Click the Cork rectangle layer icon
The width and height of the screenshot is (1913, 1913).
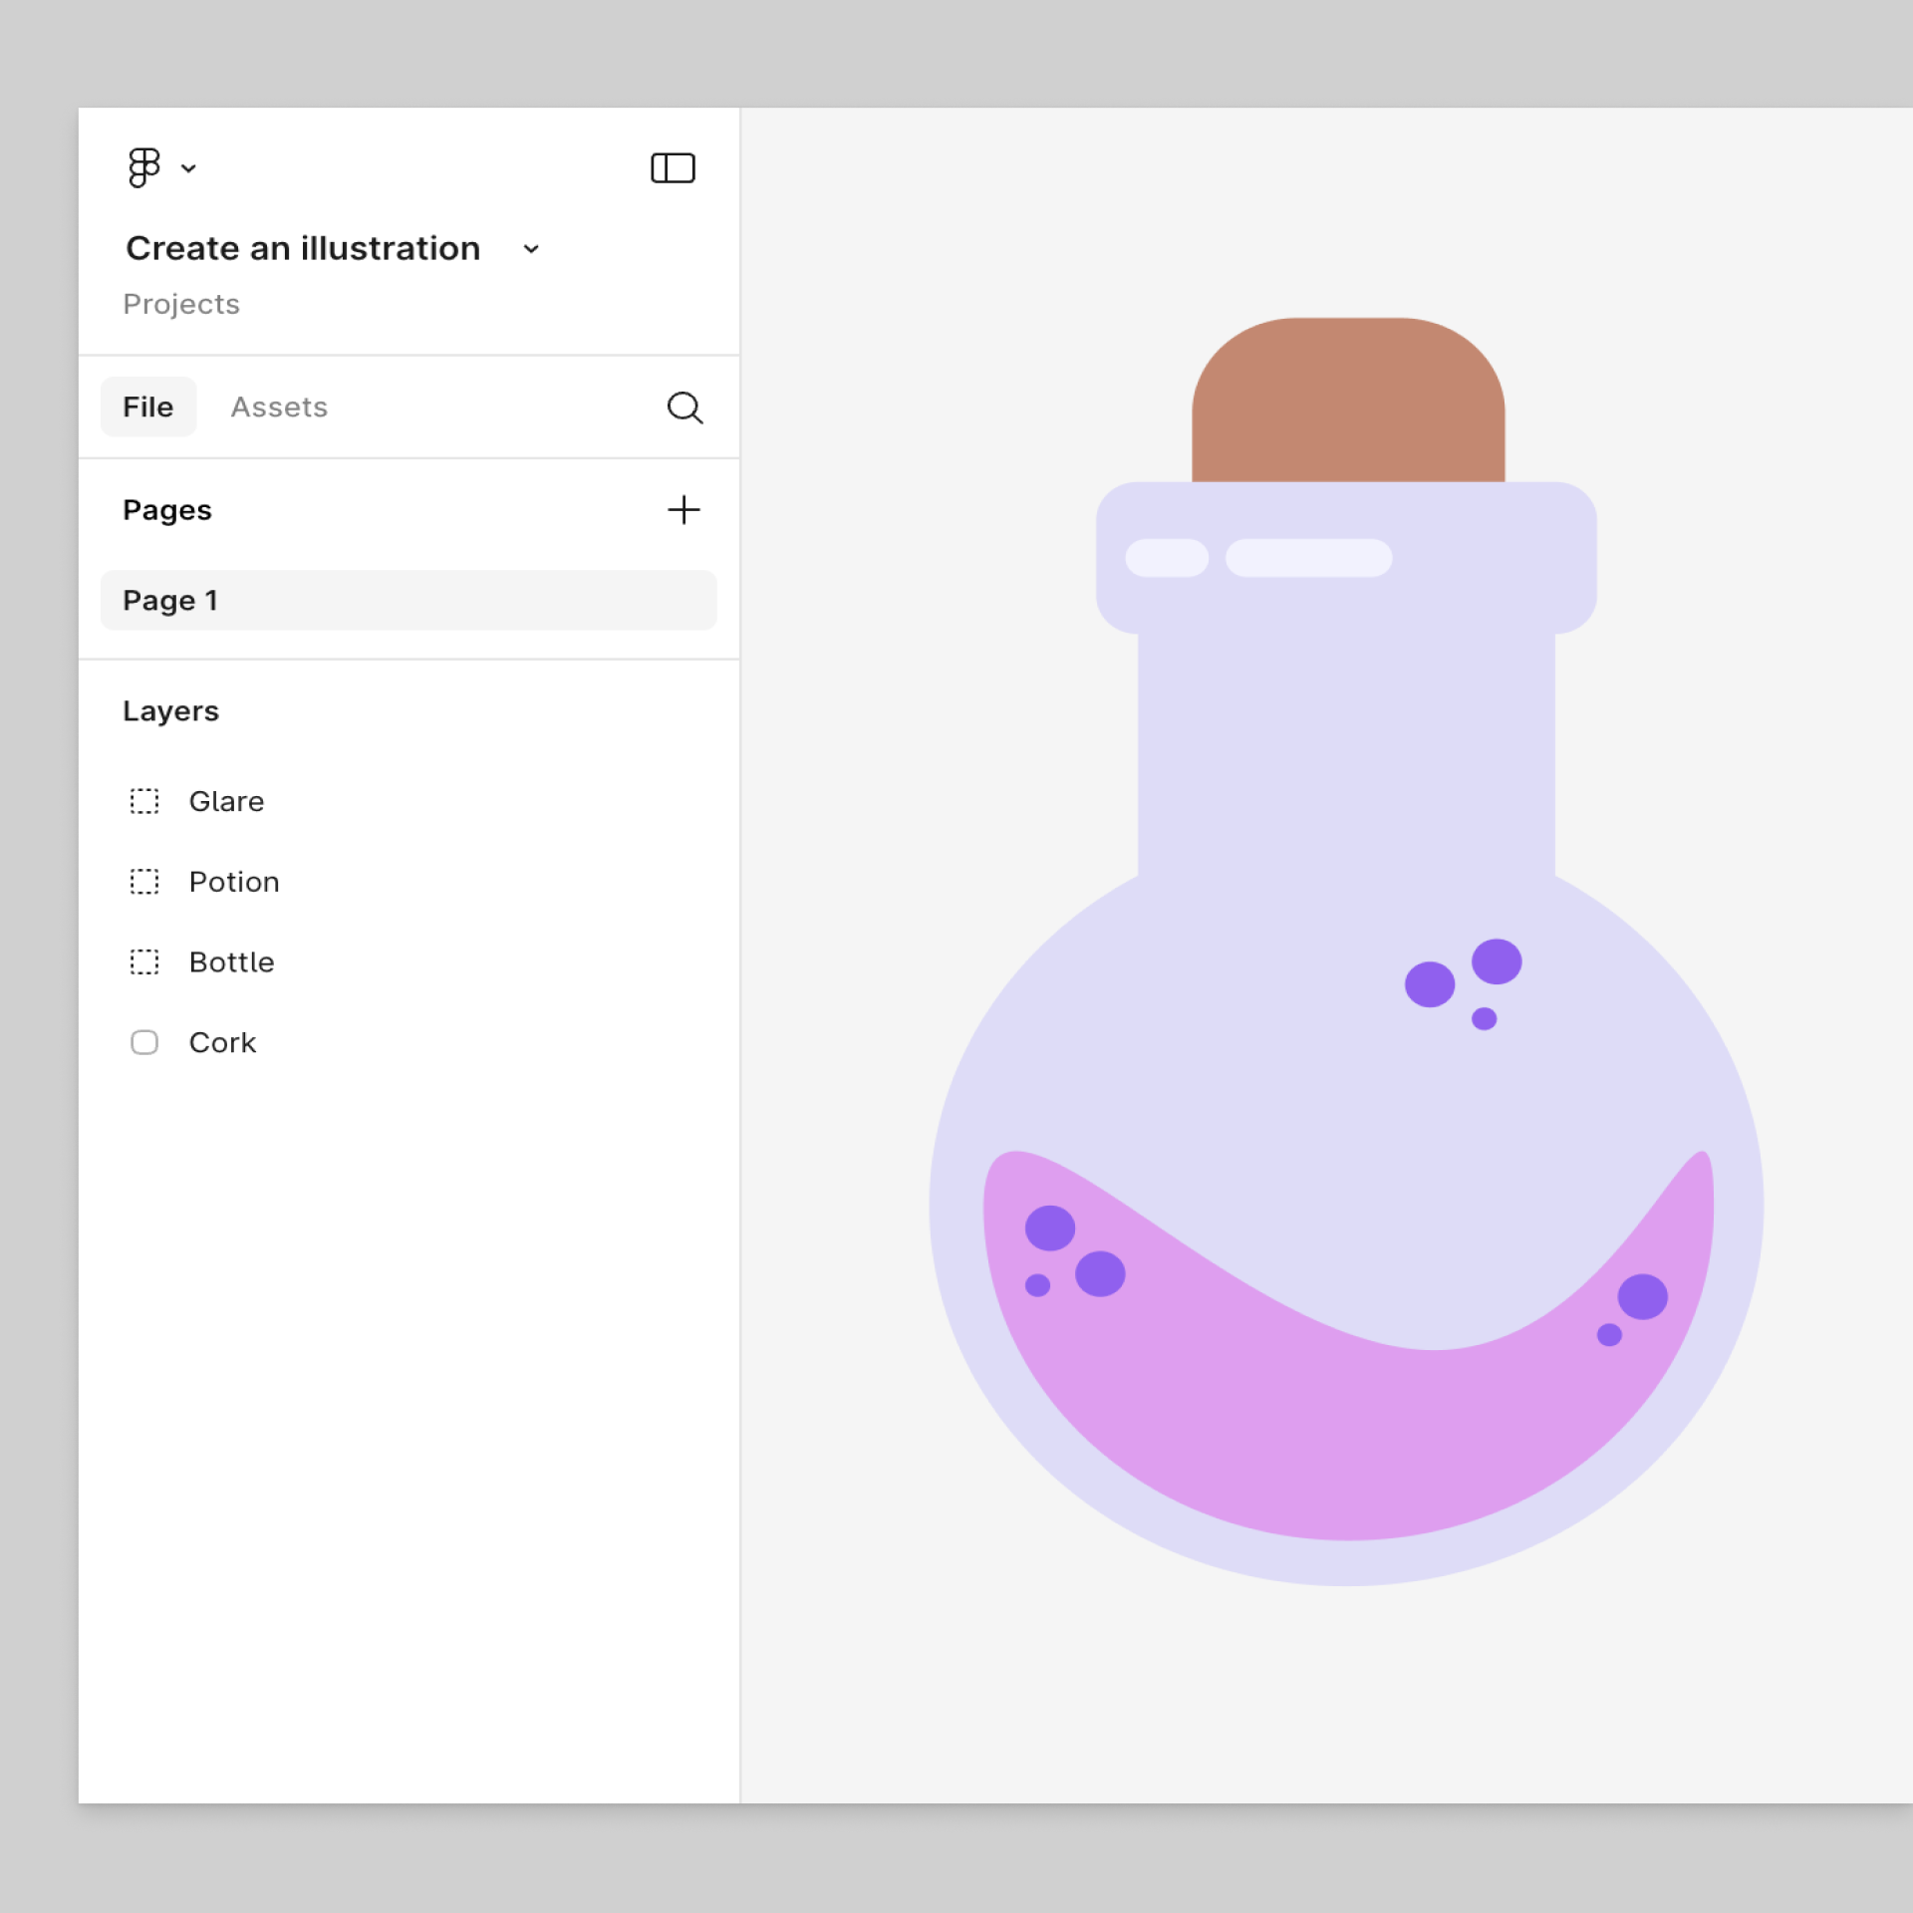pos(144,1042)
